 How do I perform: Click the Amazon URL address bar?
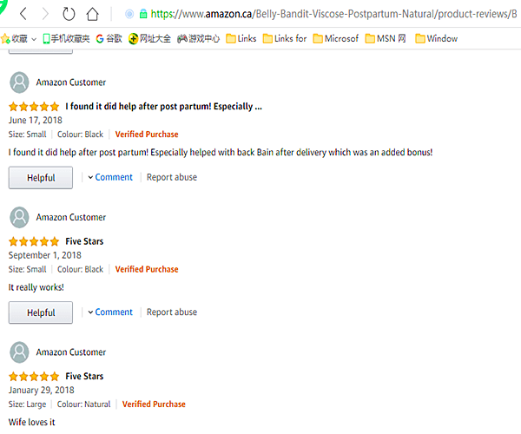point(330,14)
